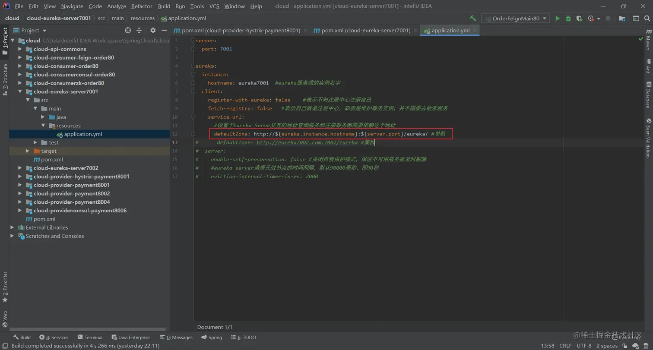Open the 6: TODO tool window
This screenshot has width=653, height=350.
pyautogui.click(x=244, y=337)
